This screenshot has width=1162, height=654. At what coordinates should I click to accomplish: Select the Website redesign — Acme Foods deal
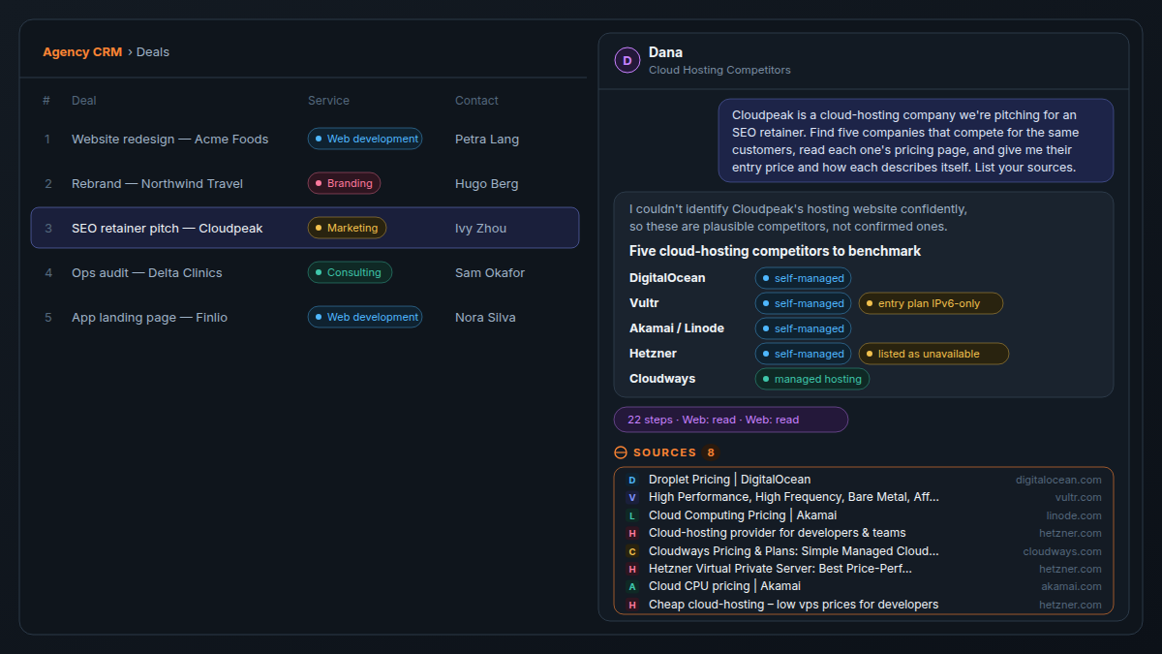coord(305,139)
